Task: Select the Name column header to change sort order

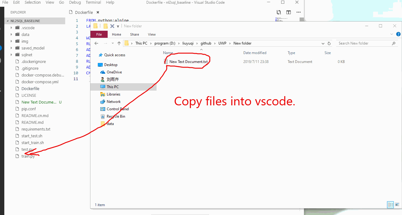Action: click(168, 53)
